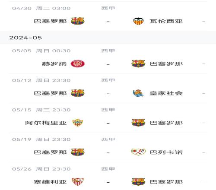Click Barcelona crest in 05/26 match
The height and width of the screenshot is (190, 216).
(x=138, y=182)
